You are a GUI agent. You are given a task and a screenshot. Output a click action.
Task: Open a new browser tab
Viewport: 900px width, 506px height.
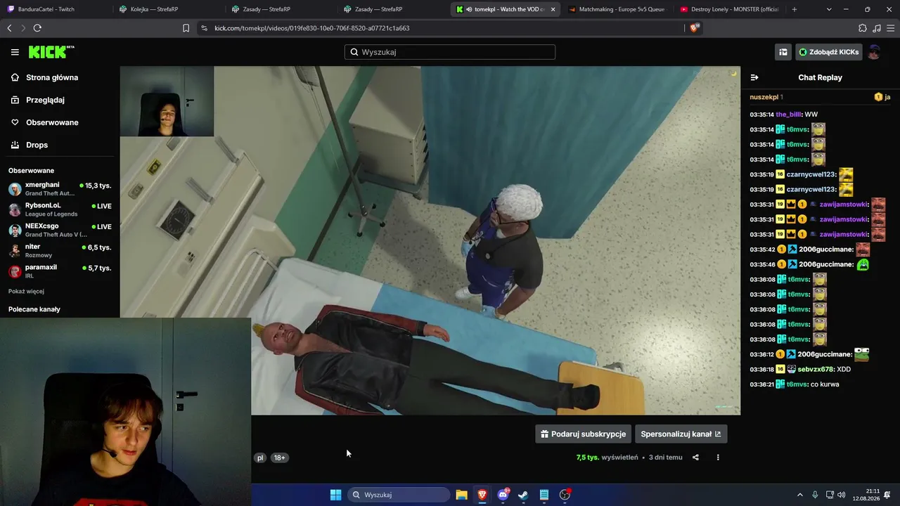795,9
